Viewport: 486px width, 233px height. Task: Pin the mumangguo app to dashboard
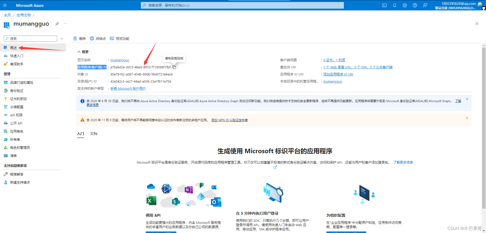pyautogui.click(x=57, y=24)
